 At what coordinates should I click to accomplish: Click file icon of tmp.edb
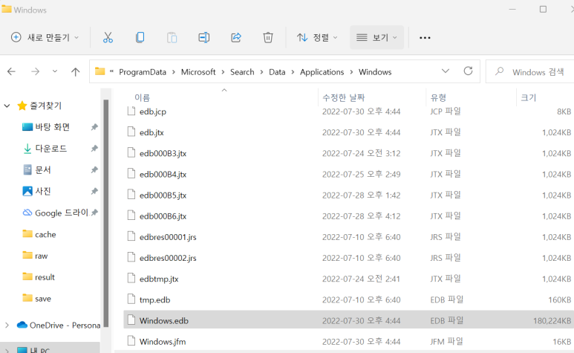(131, 299)
